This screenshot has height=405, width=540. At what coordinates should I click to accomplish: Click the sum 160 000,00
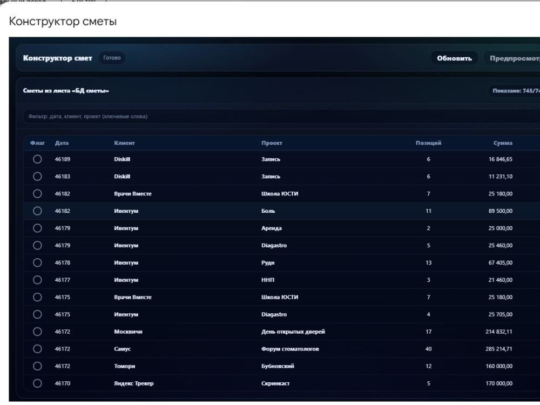(x=499, y=366)
